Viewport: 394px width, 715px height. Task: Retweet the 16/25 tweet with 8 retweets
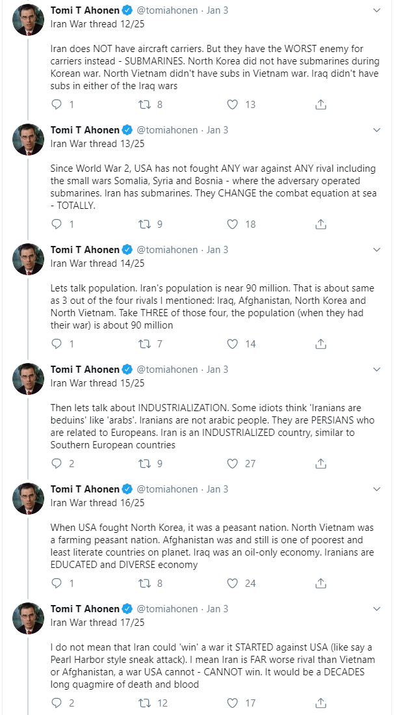click(x=144, y=583)
